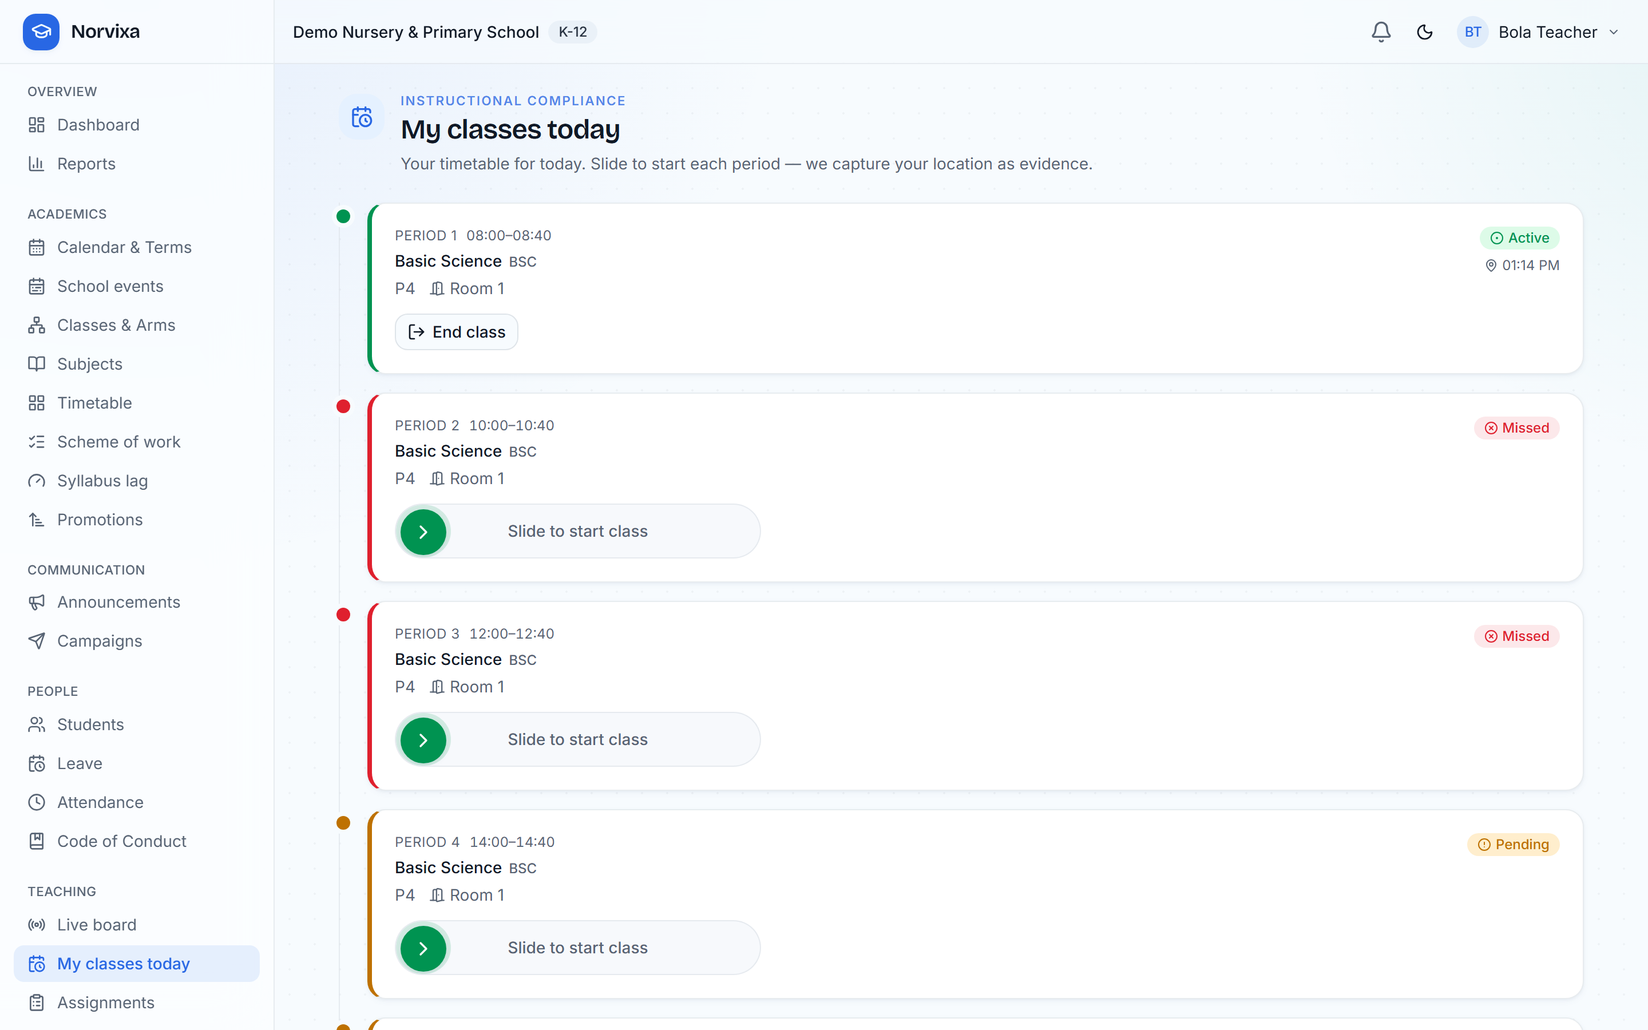Click the Attendance clock icon
This screenshot has width=1648, height=1030.
37,802
